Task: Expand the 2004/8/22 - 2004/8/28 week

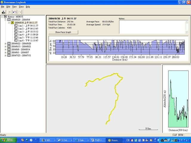Action: coord(5,43)
